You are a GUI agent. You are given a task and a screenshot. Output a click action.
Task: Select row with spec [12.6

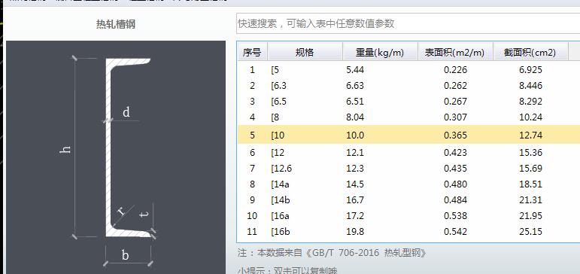(x=408, y=168)
